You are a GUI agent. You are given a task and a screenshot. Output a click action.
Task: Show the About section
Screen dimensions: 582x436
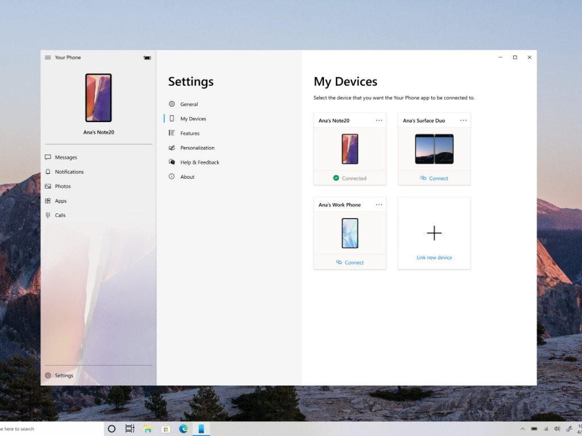(x=187, y=177)
